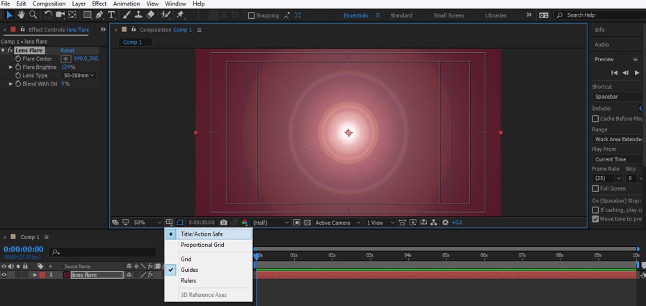Open the Animation menu

click(127, 3)
